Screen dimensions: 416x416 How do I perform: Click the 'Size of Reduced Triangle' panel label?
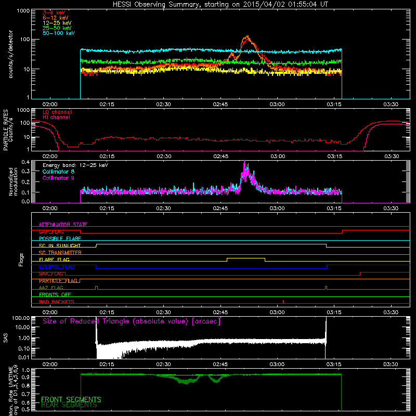pyautogui.click(x=132, y=321)
